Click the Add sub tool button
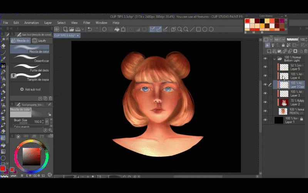 [30, 89]
